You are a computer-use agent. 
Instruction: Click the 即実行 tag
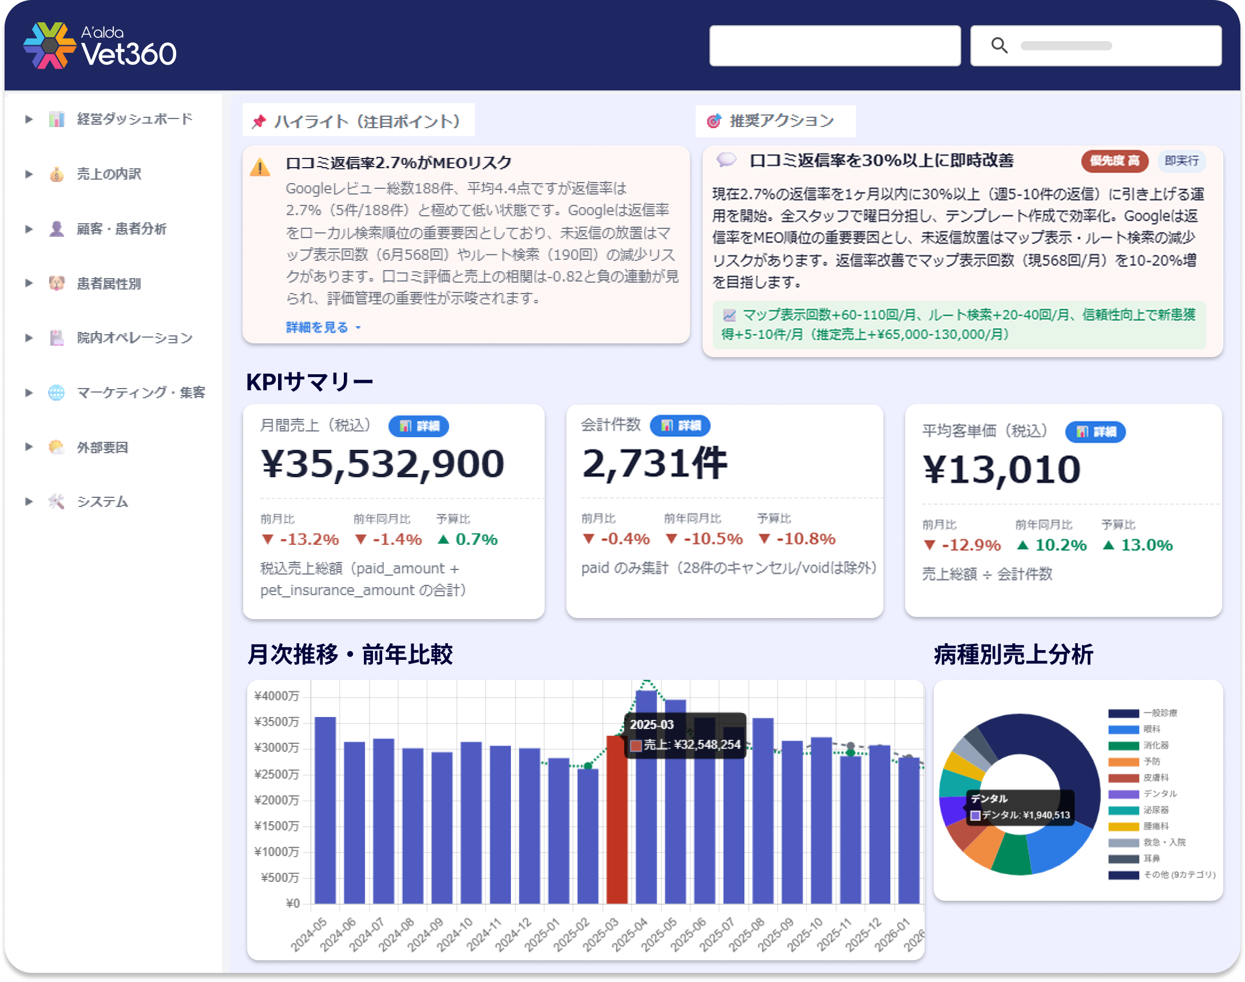[1181, 161]
